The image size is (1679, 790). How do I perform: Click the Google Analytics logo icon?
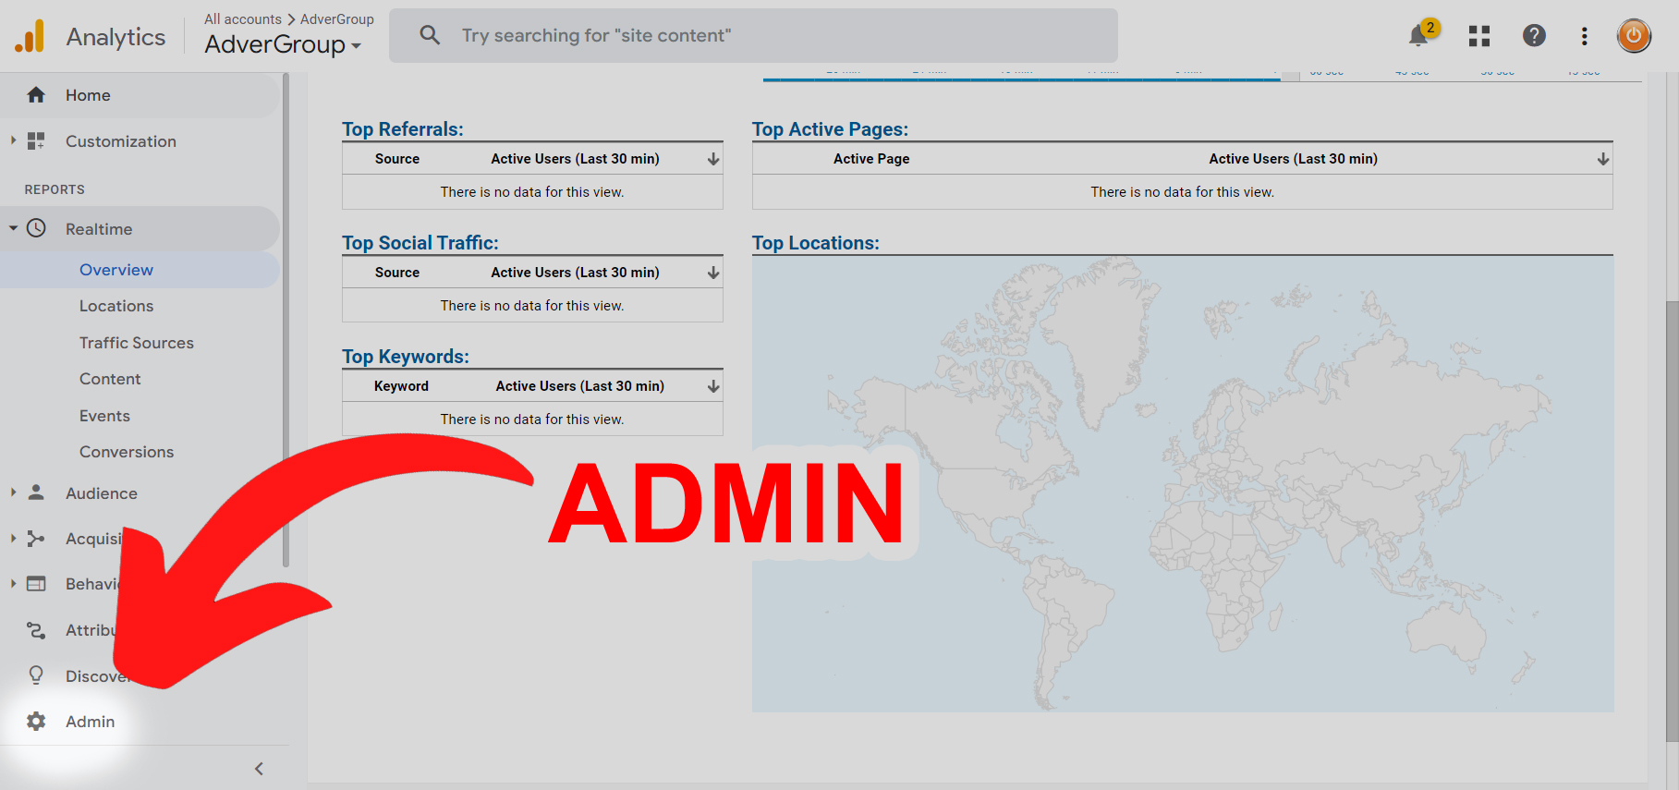(x=30, y=36)
